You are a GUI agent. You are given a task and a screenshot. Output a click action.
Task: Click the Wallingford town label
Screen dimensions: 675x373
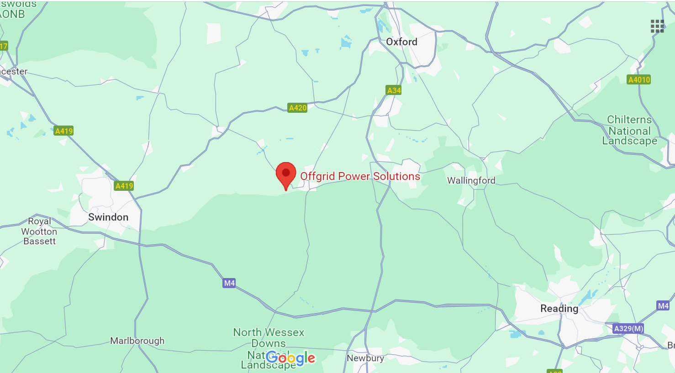pos(471,180)
